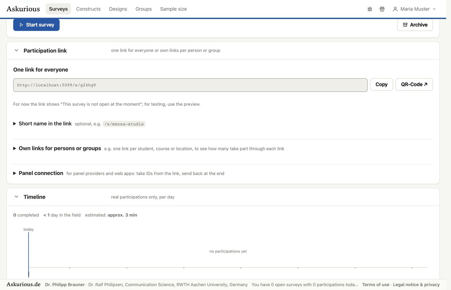The height and width of the screenshot is (290, 451).
Task: Click the bug report icon
Action: [x=370, y=9]
